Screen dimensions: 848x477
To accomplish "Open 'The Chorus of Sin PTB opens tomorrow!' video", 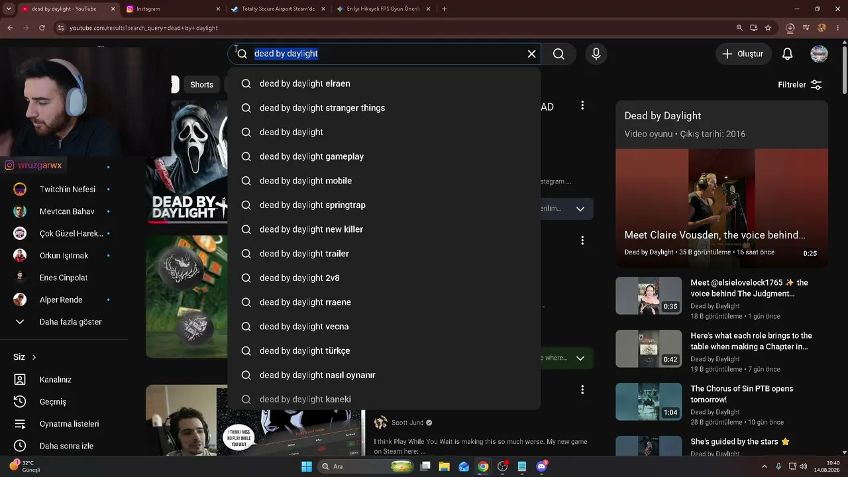I will [649, 401].
